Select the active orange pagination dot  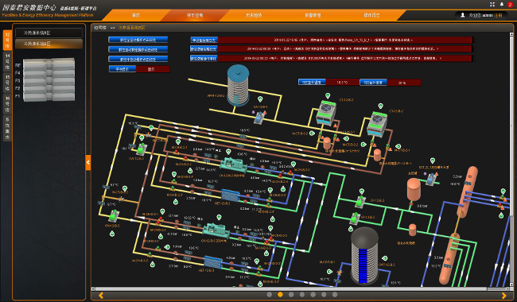pos(280,294)
